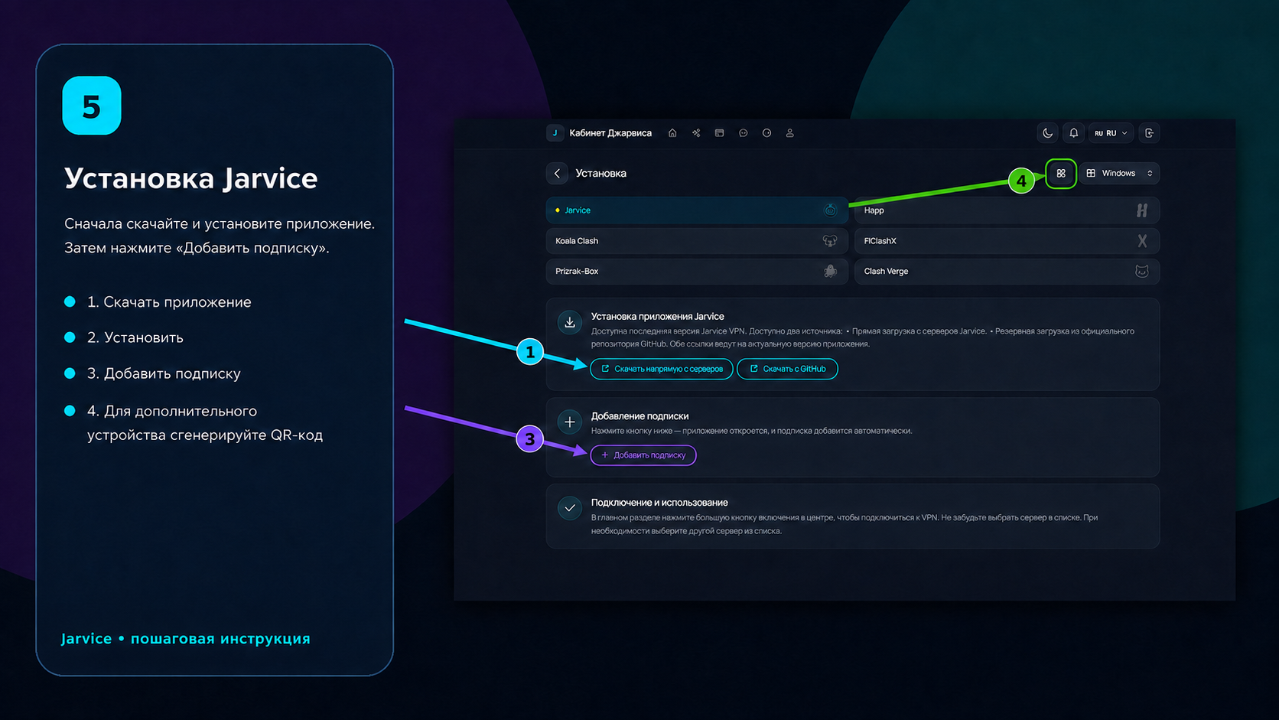Open the network nodes icon in header

(x=696, y=133)
